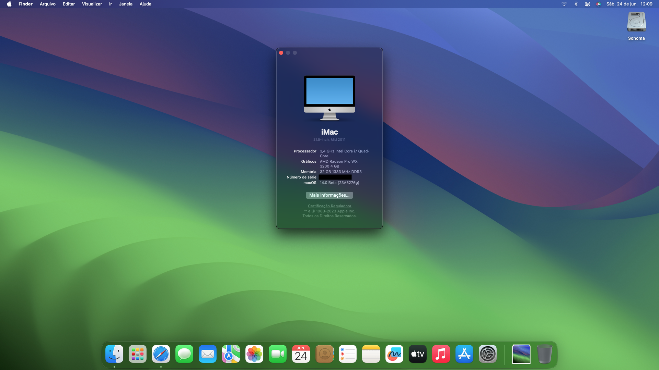Open Reminders app in dock
659x370 pixels.
click(348, 354)
